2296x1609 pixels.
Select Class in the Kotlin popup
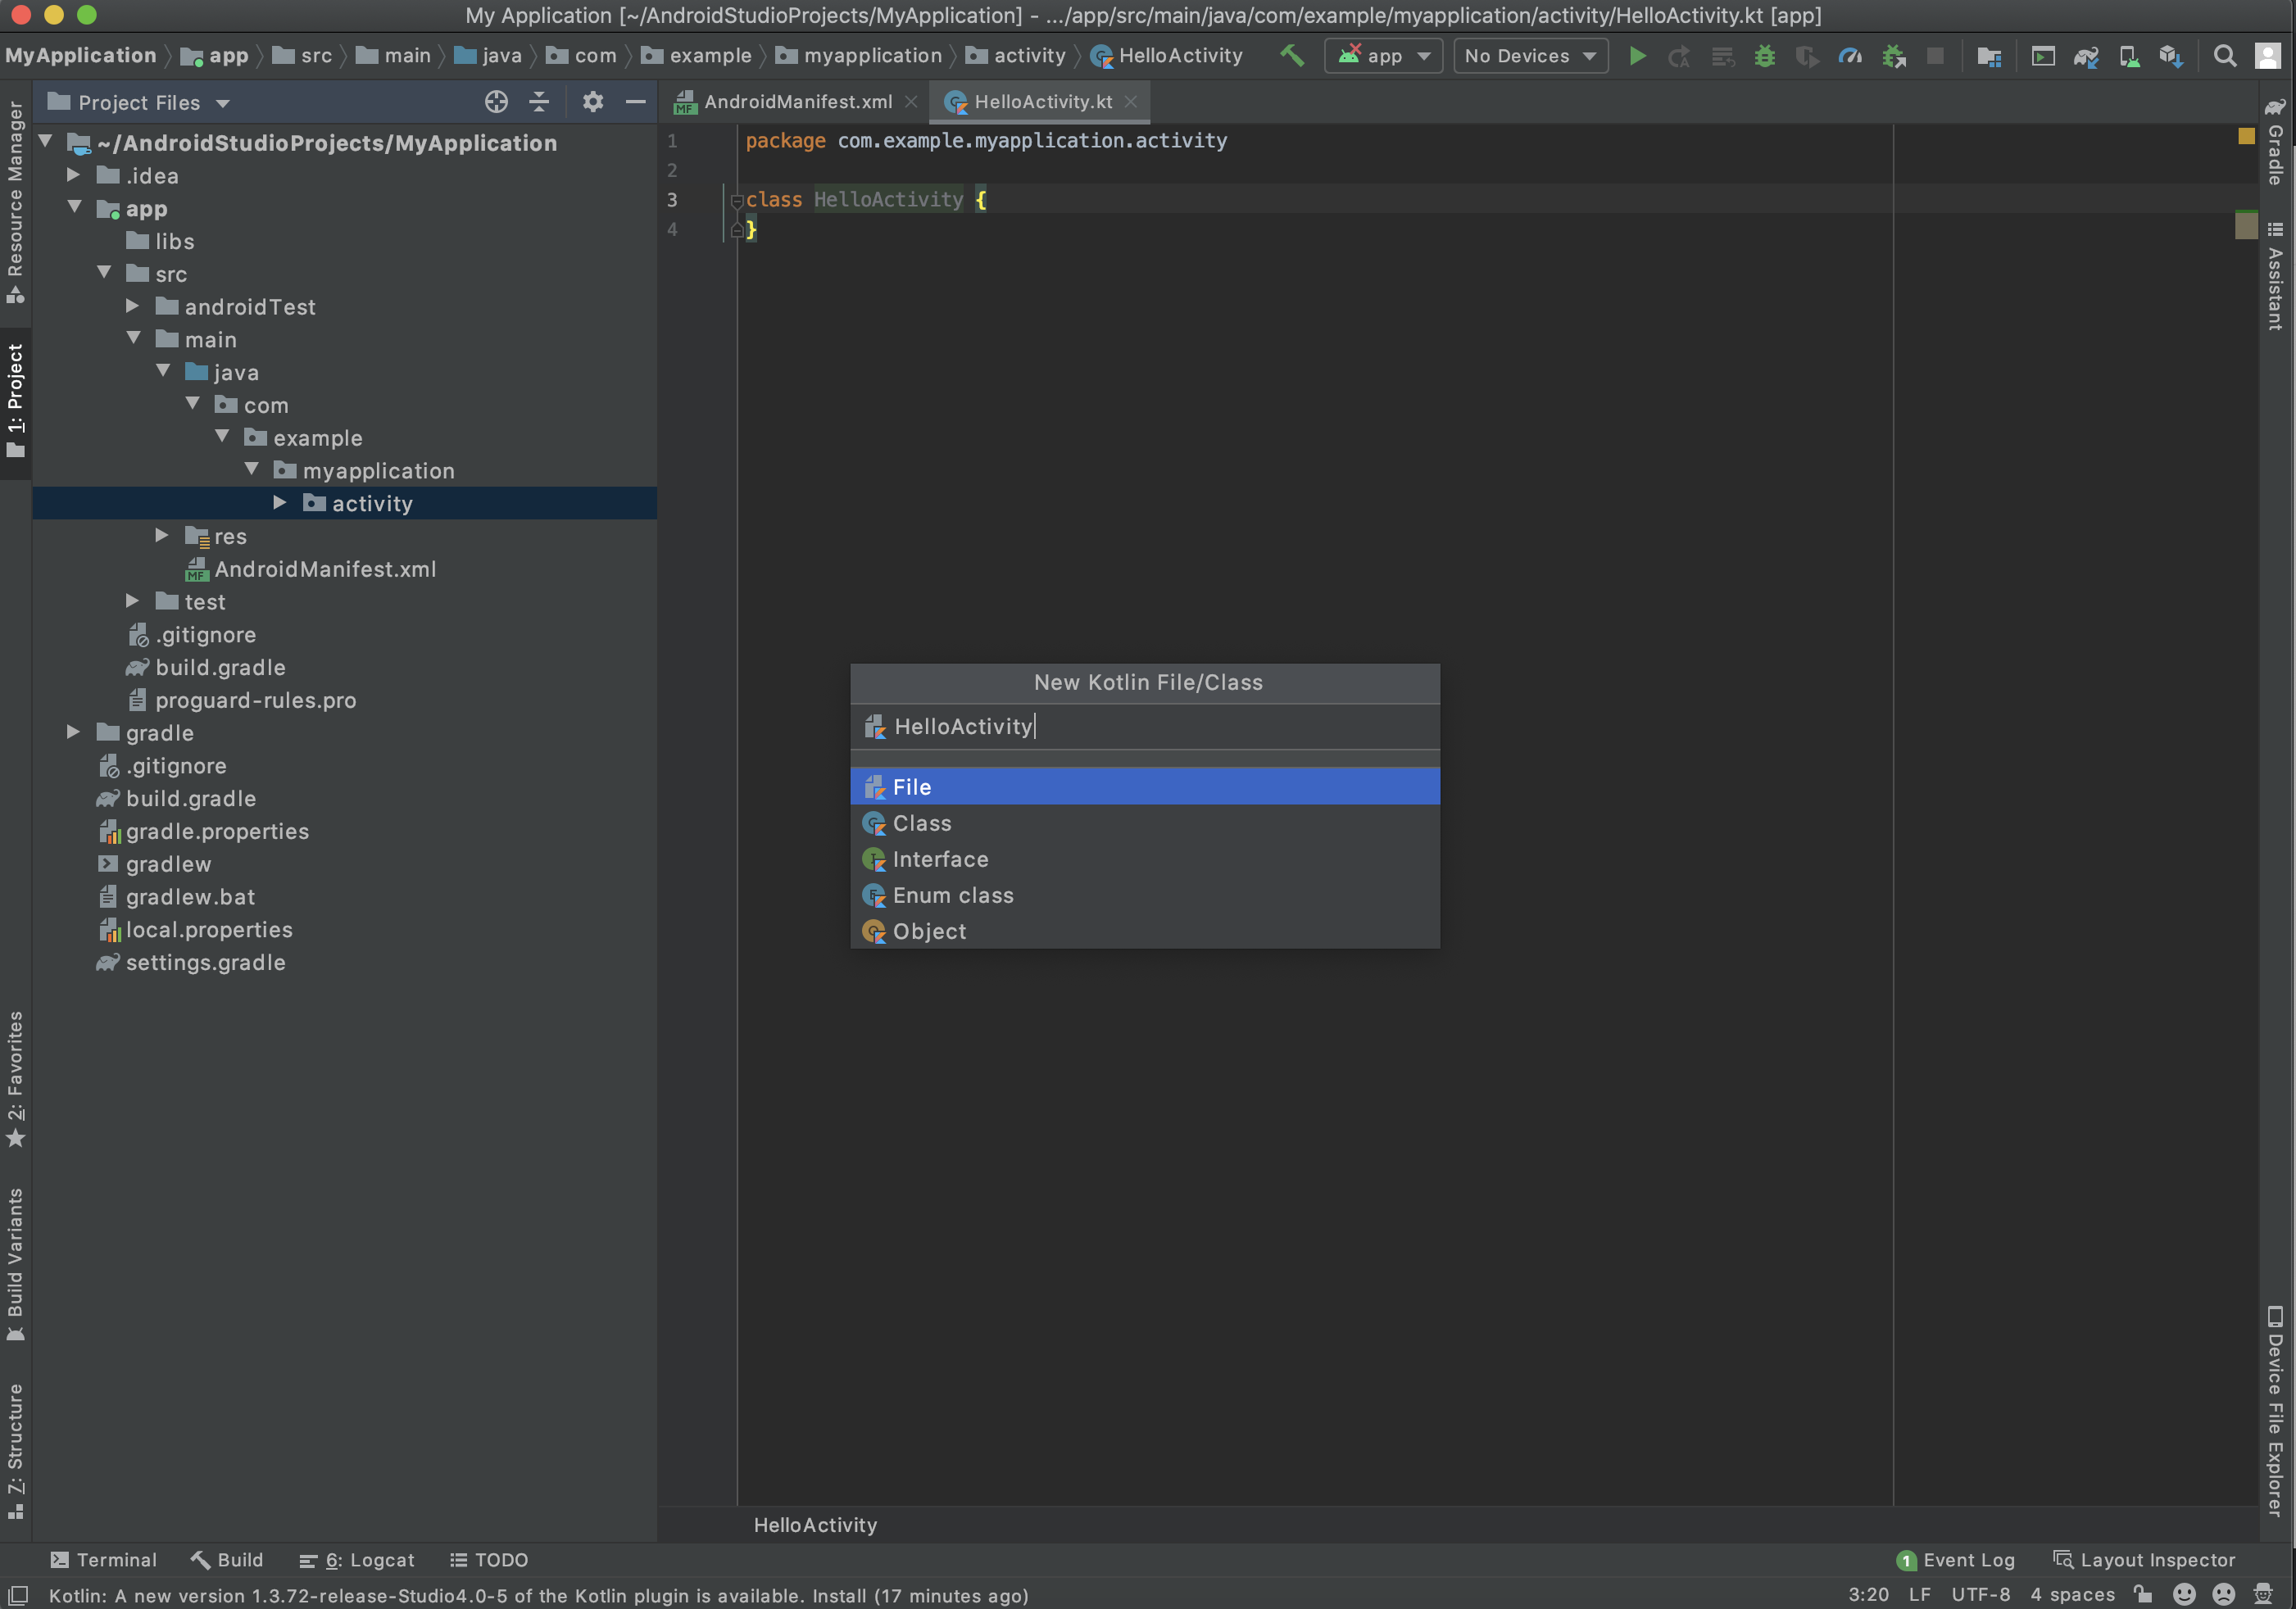coord(922,823)
